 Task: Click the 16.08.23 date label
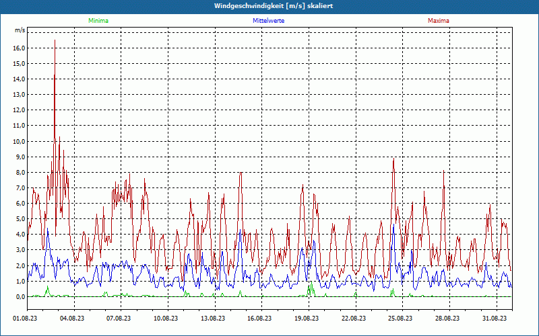(259, 319)
